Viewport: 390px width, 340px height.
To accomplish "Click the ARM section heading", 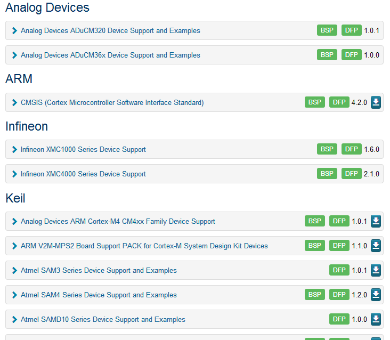I will point(19,79).
